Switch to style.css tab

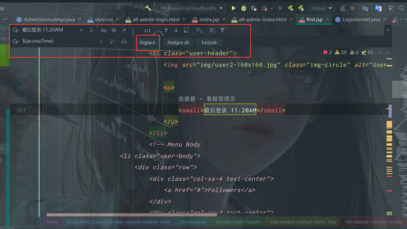click(104, 19)
